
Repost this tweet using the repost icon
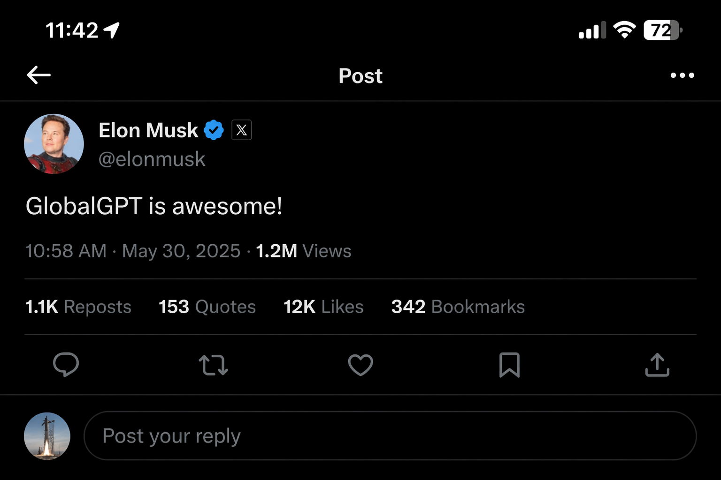pyautogui.click(x=214, y=365)
